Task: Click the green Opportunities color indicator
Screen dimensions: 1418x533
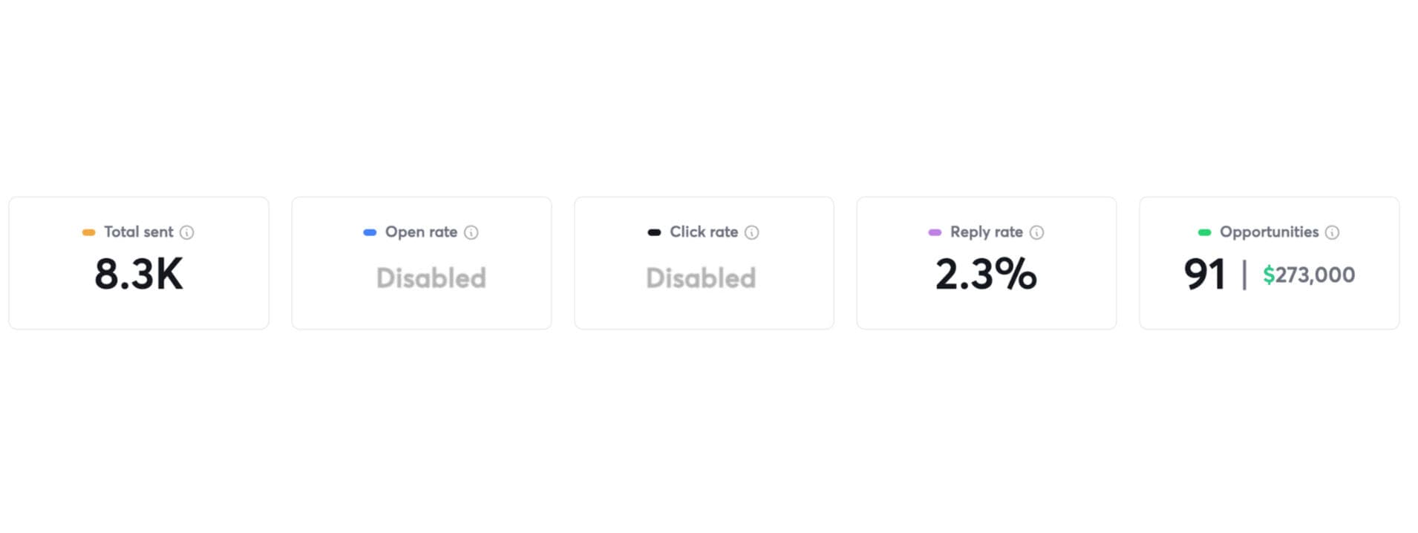Action: coord(1204,232)
